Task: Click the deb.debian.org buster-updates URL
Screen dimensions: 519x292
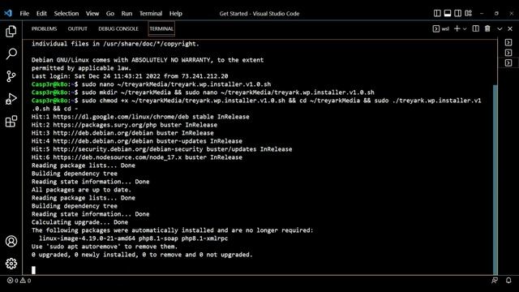Action: point(103,141)
